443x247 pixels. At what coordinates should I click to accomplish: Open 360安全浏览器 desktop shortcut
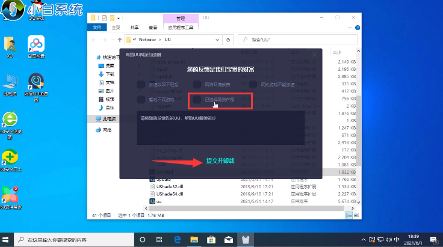10,126
